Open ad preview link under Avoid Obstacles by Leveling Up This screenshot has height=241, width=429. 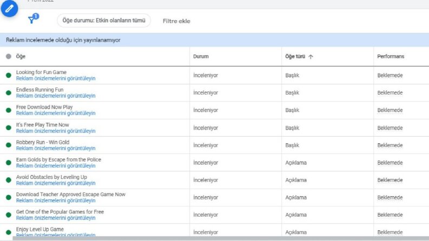point(56,183)
